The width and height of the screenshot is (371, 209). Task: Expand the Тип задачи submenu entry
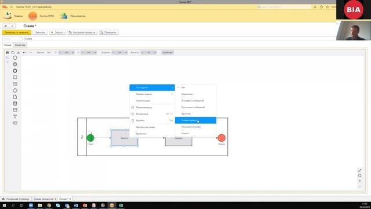pos(152,88)
